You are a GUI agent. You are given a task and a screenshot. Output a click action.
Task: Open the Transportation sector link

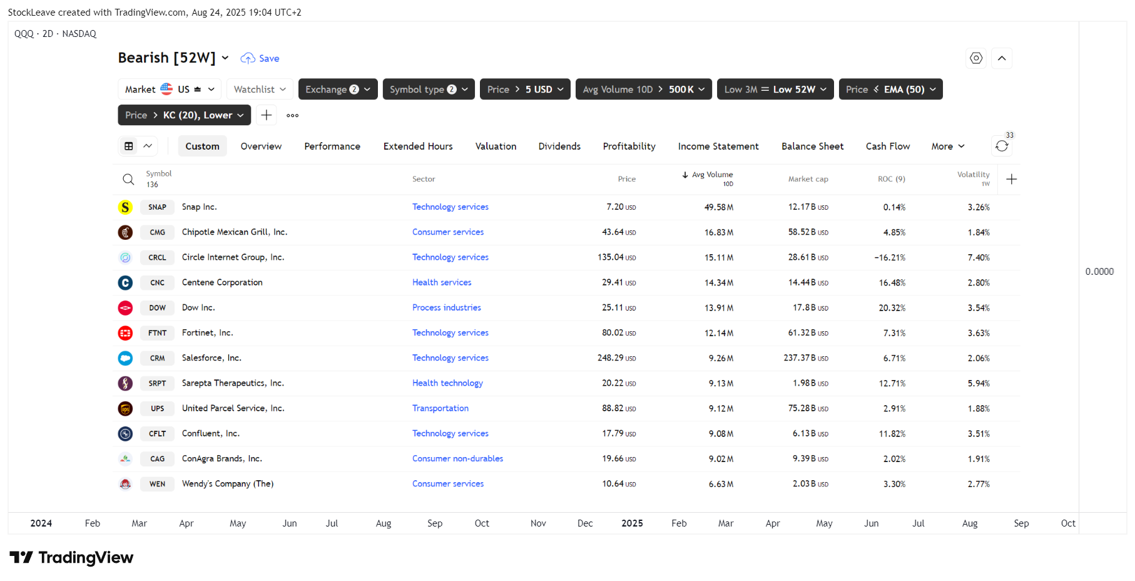point(440,408)
